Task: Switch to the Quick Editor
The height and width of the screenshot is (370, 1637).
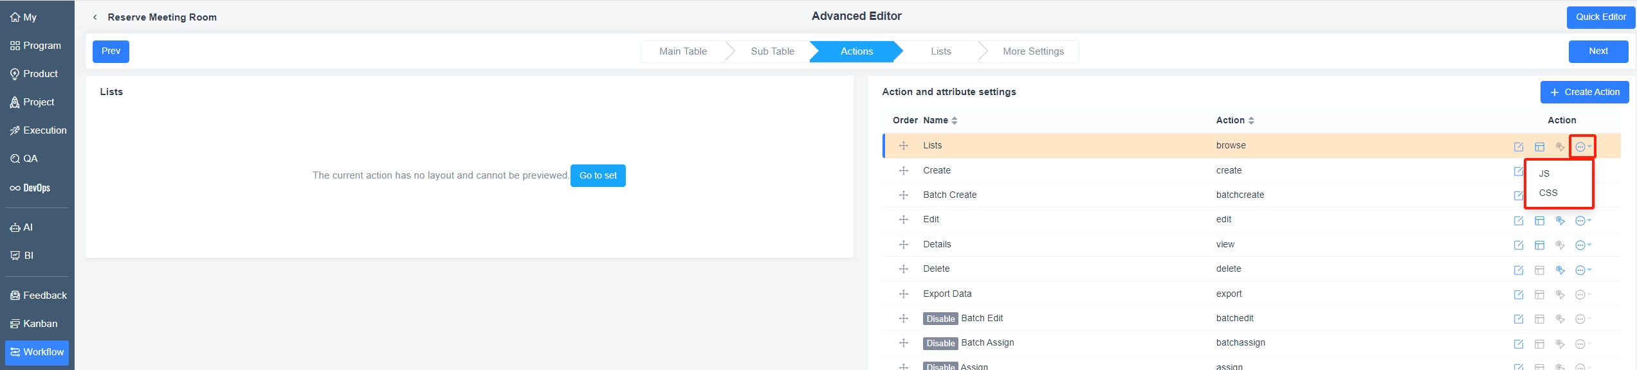Action: point(1600,17)
